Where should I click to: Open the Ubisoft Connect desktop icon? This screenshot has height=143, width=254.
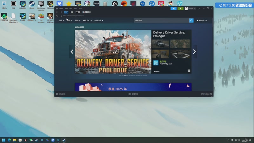click(87, 3)
